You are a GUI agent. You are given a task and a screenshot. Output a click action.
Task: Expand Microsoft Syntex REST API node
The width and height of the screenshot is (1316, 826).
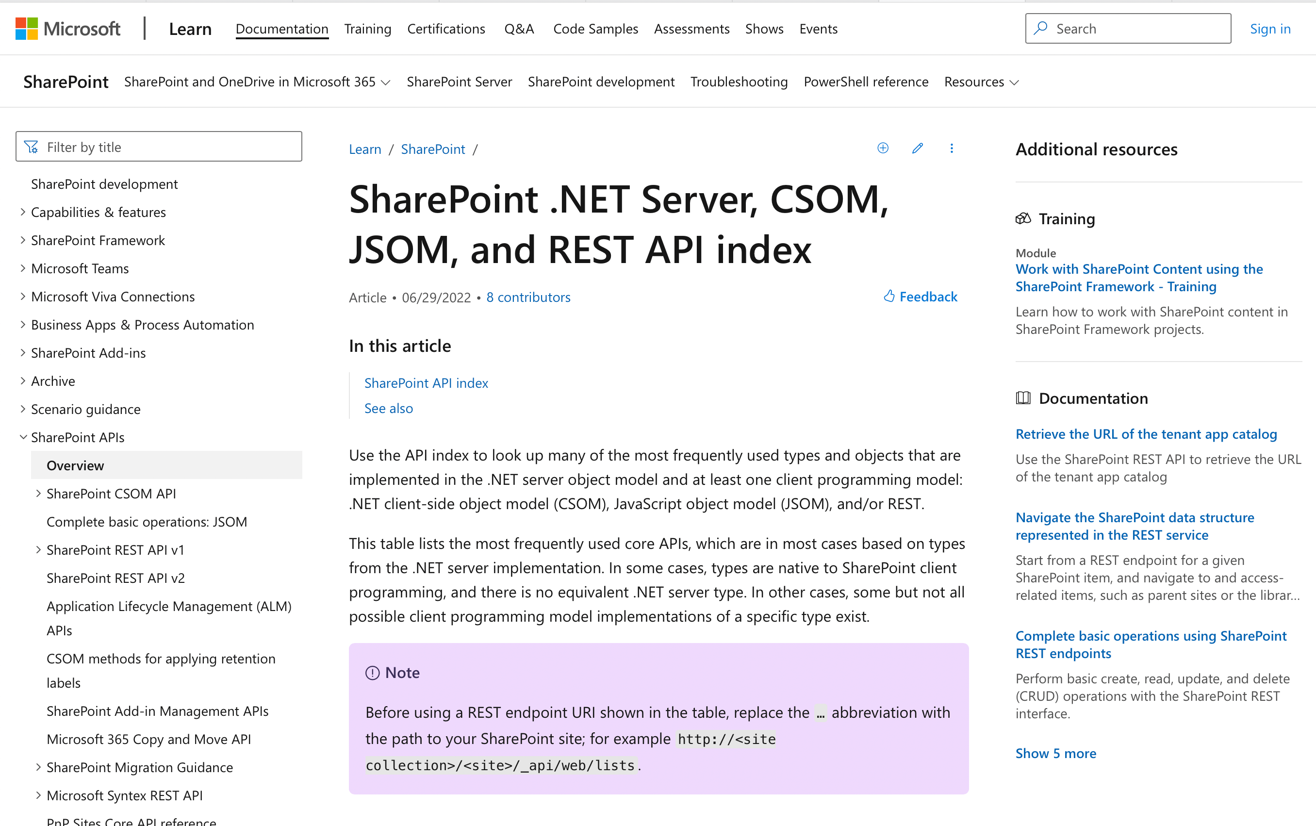pyautogui.click(x=38, y=795)
